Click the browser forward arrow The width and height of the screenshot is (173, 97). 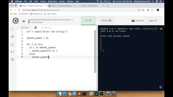(x=15, y=10)
